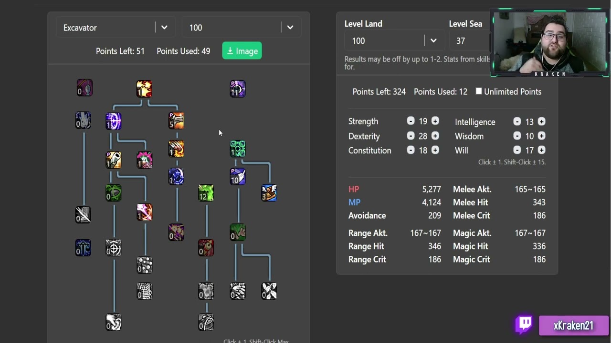Decrease Dexterity with the minus button
611x343 pixels.
(x=411, y=136)
